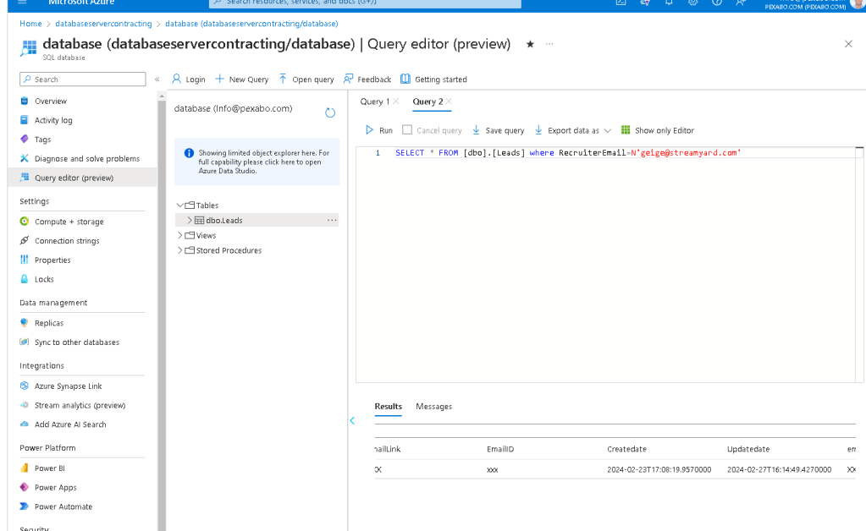Open database breadcrumb link

[x=251, y=24]
